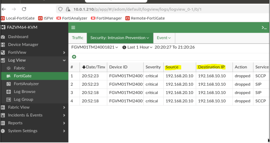Click destination 192.168.10.10 in row 4
The image size is (270, 143).
point(212,101)
